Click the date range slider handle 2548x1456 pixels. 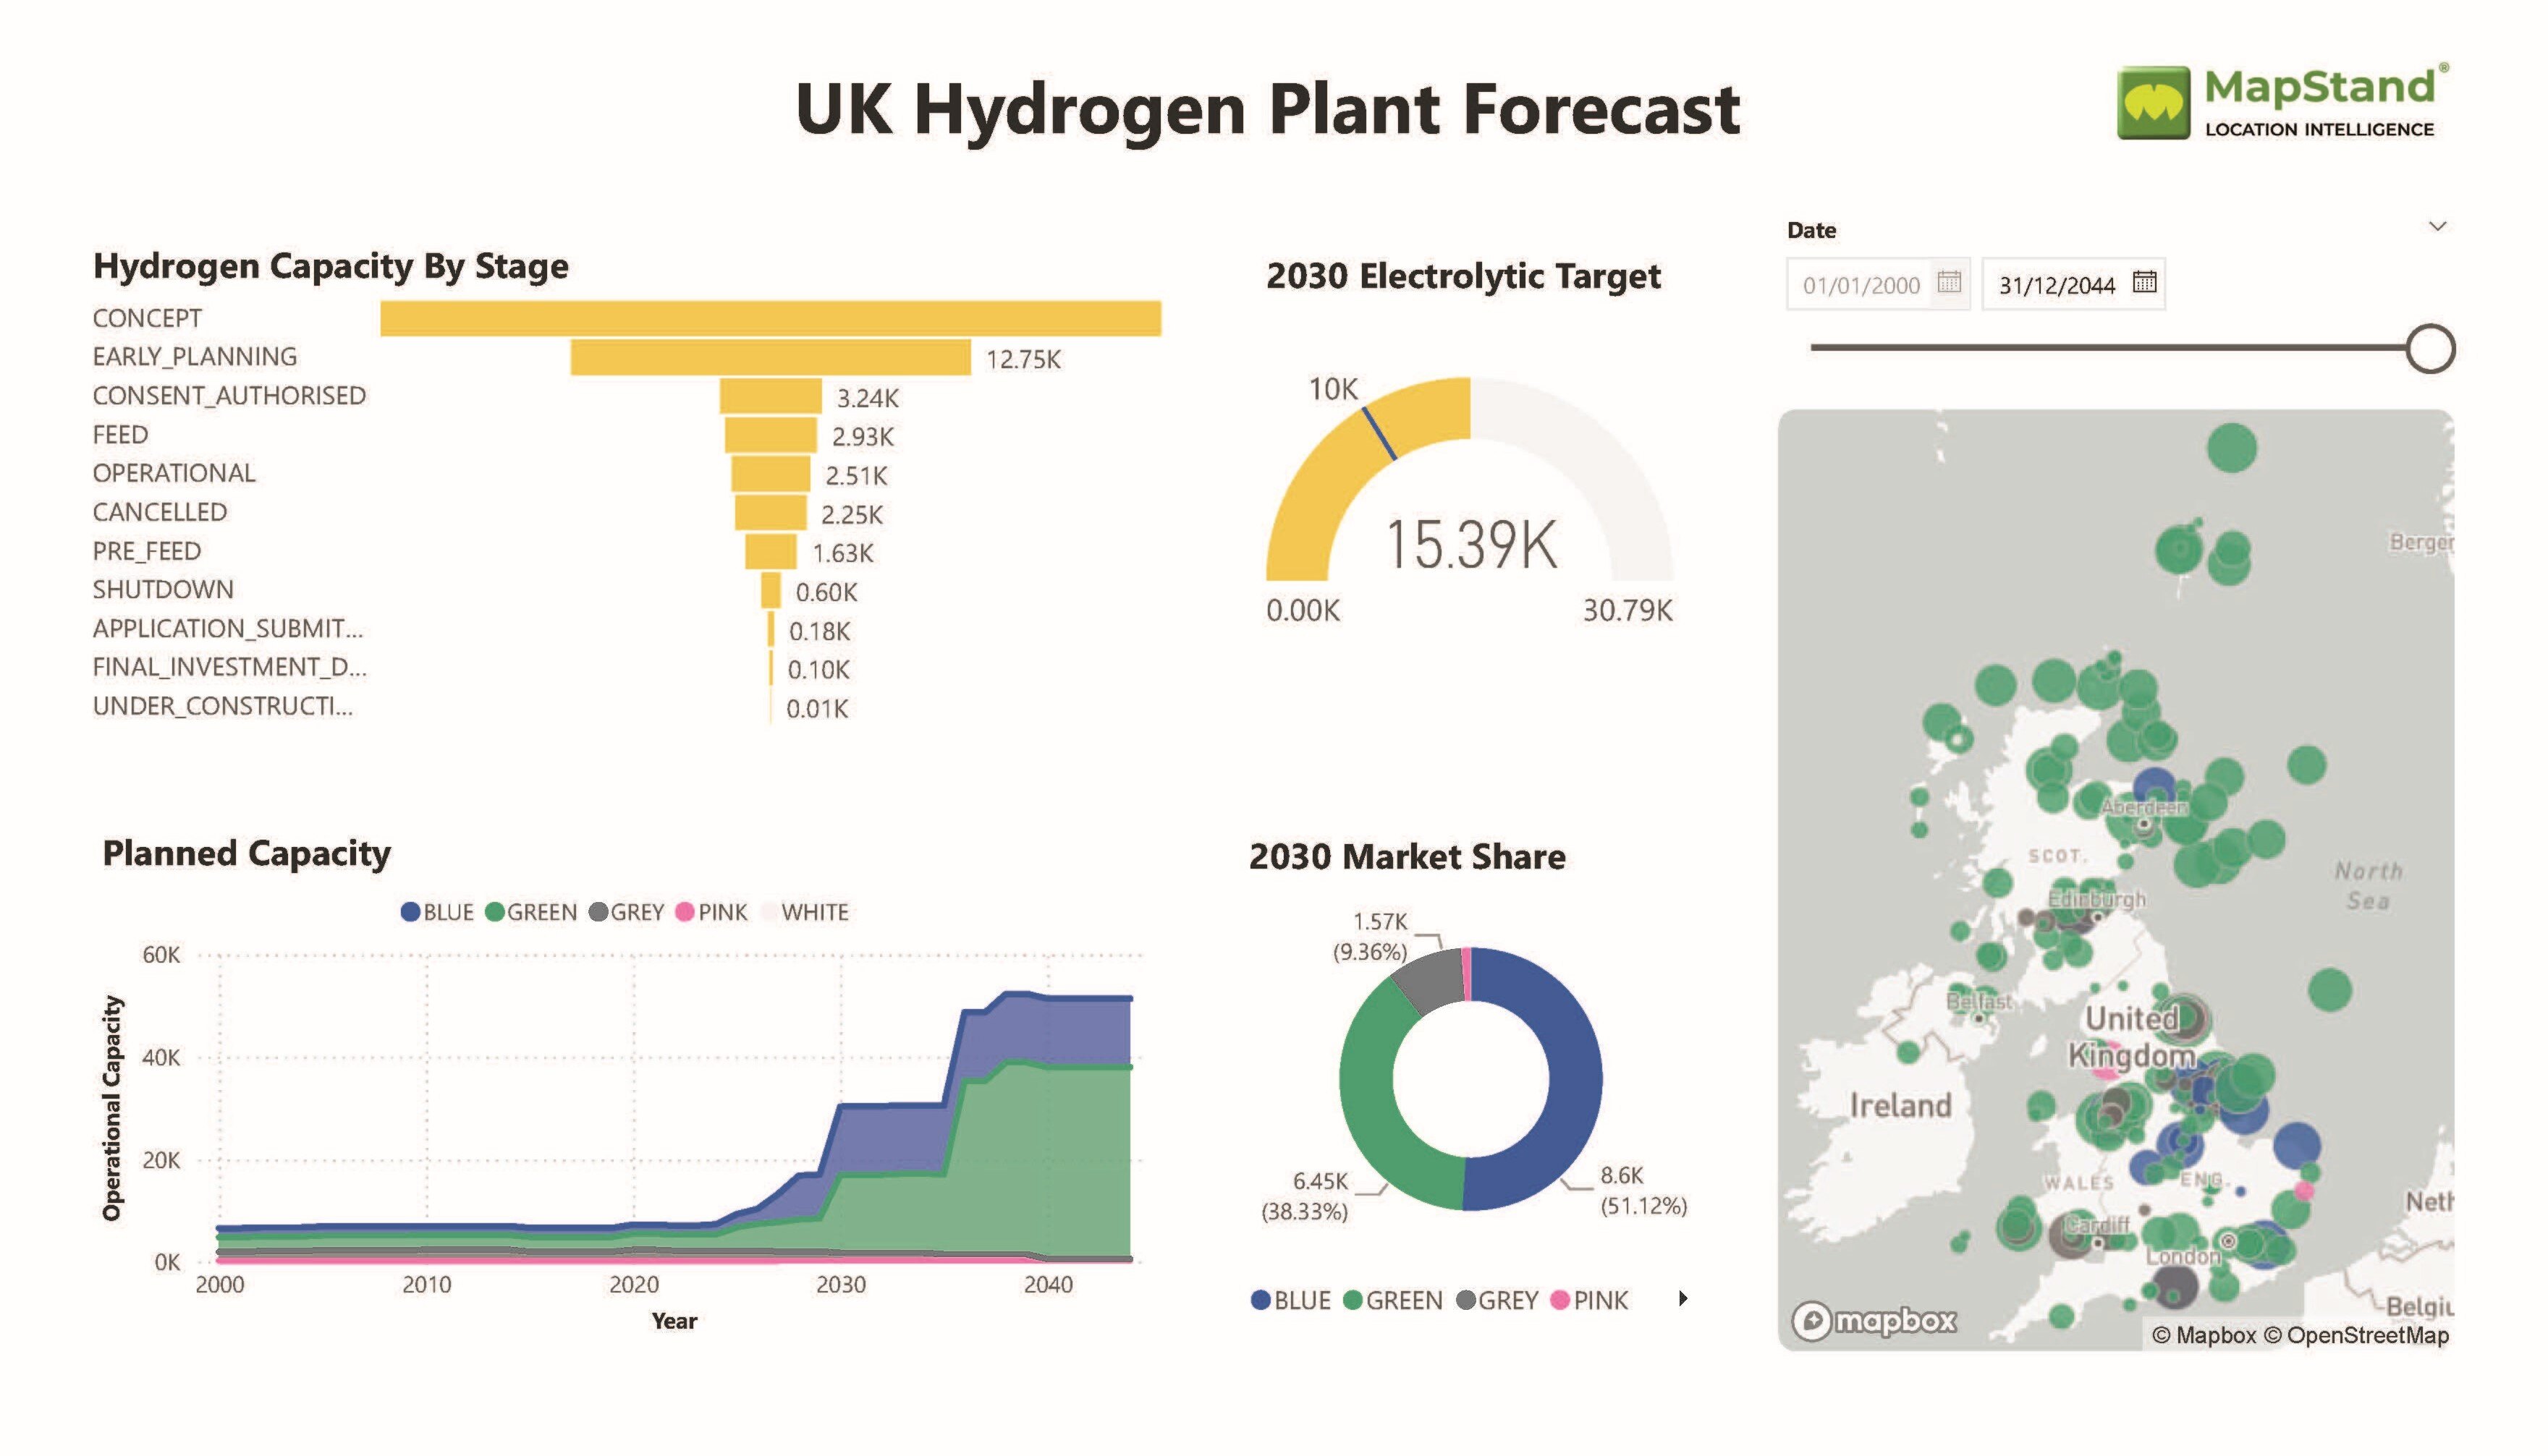click(x=2429, y=348)
